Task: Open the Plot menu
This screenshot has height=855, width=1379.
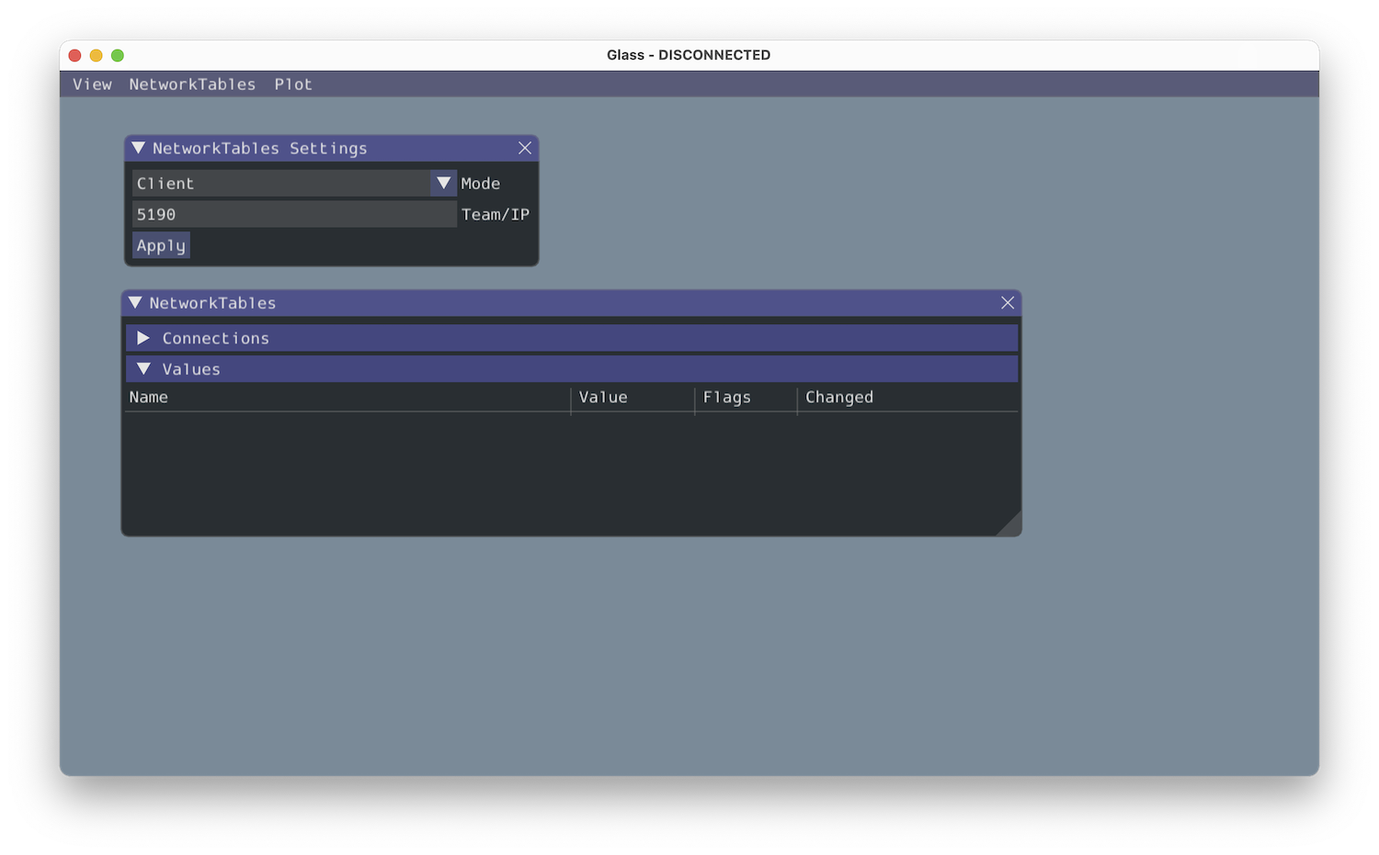Action: [x=293, y=84]
